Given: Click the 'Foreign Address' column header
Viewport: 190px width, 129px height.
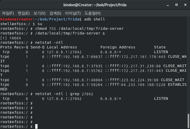Looking at the screenshot, I should [118, 47].
